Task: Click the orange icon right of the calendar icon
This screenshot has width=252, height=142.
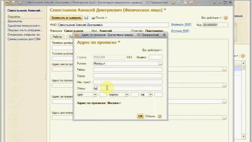Action: coord(192,3)
